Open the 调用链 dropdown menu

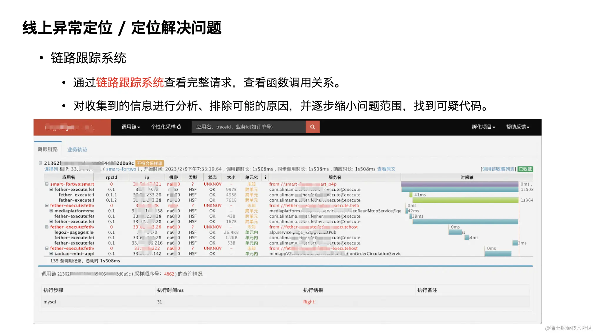(x=131, y=127)
